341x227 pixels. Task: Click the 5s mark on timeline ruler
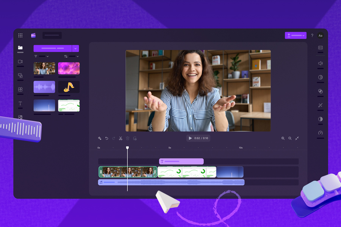pyautogui.click(x=170, y=148)
